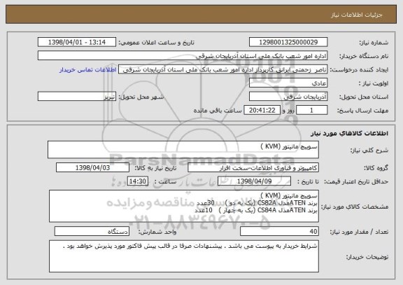Click the need number field 1298001325000029
The width and height of the screenshot is (403, 285).
(288, 42)
